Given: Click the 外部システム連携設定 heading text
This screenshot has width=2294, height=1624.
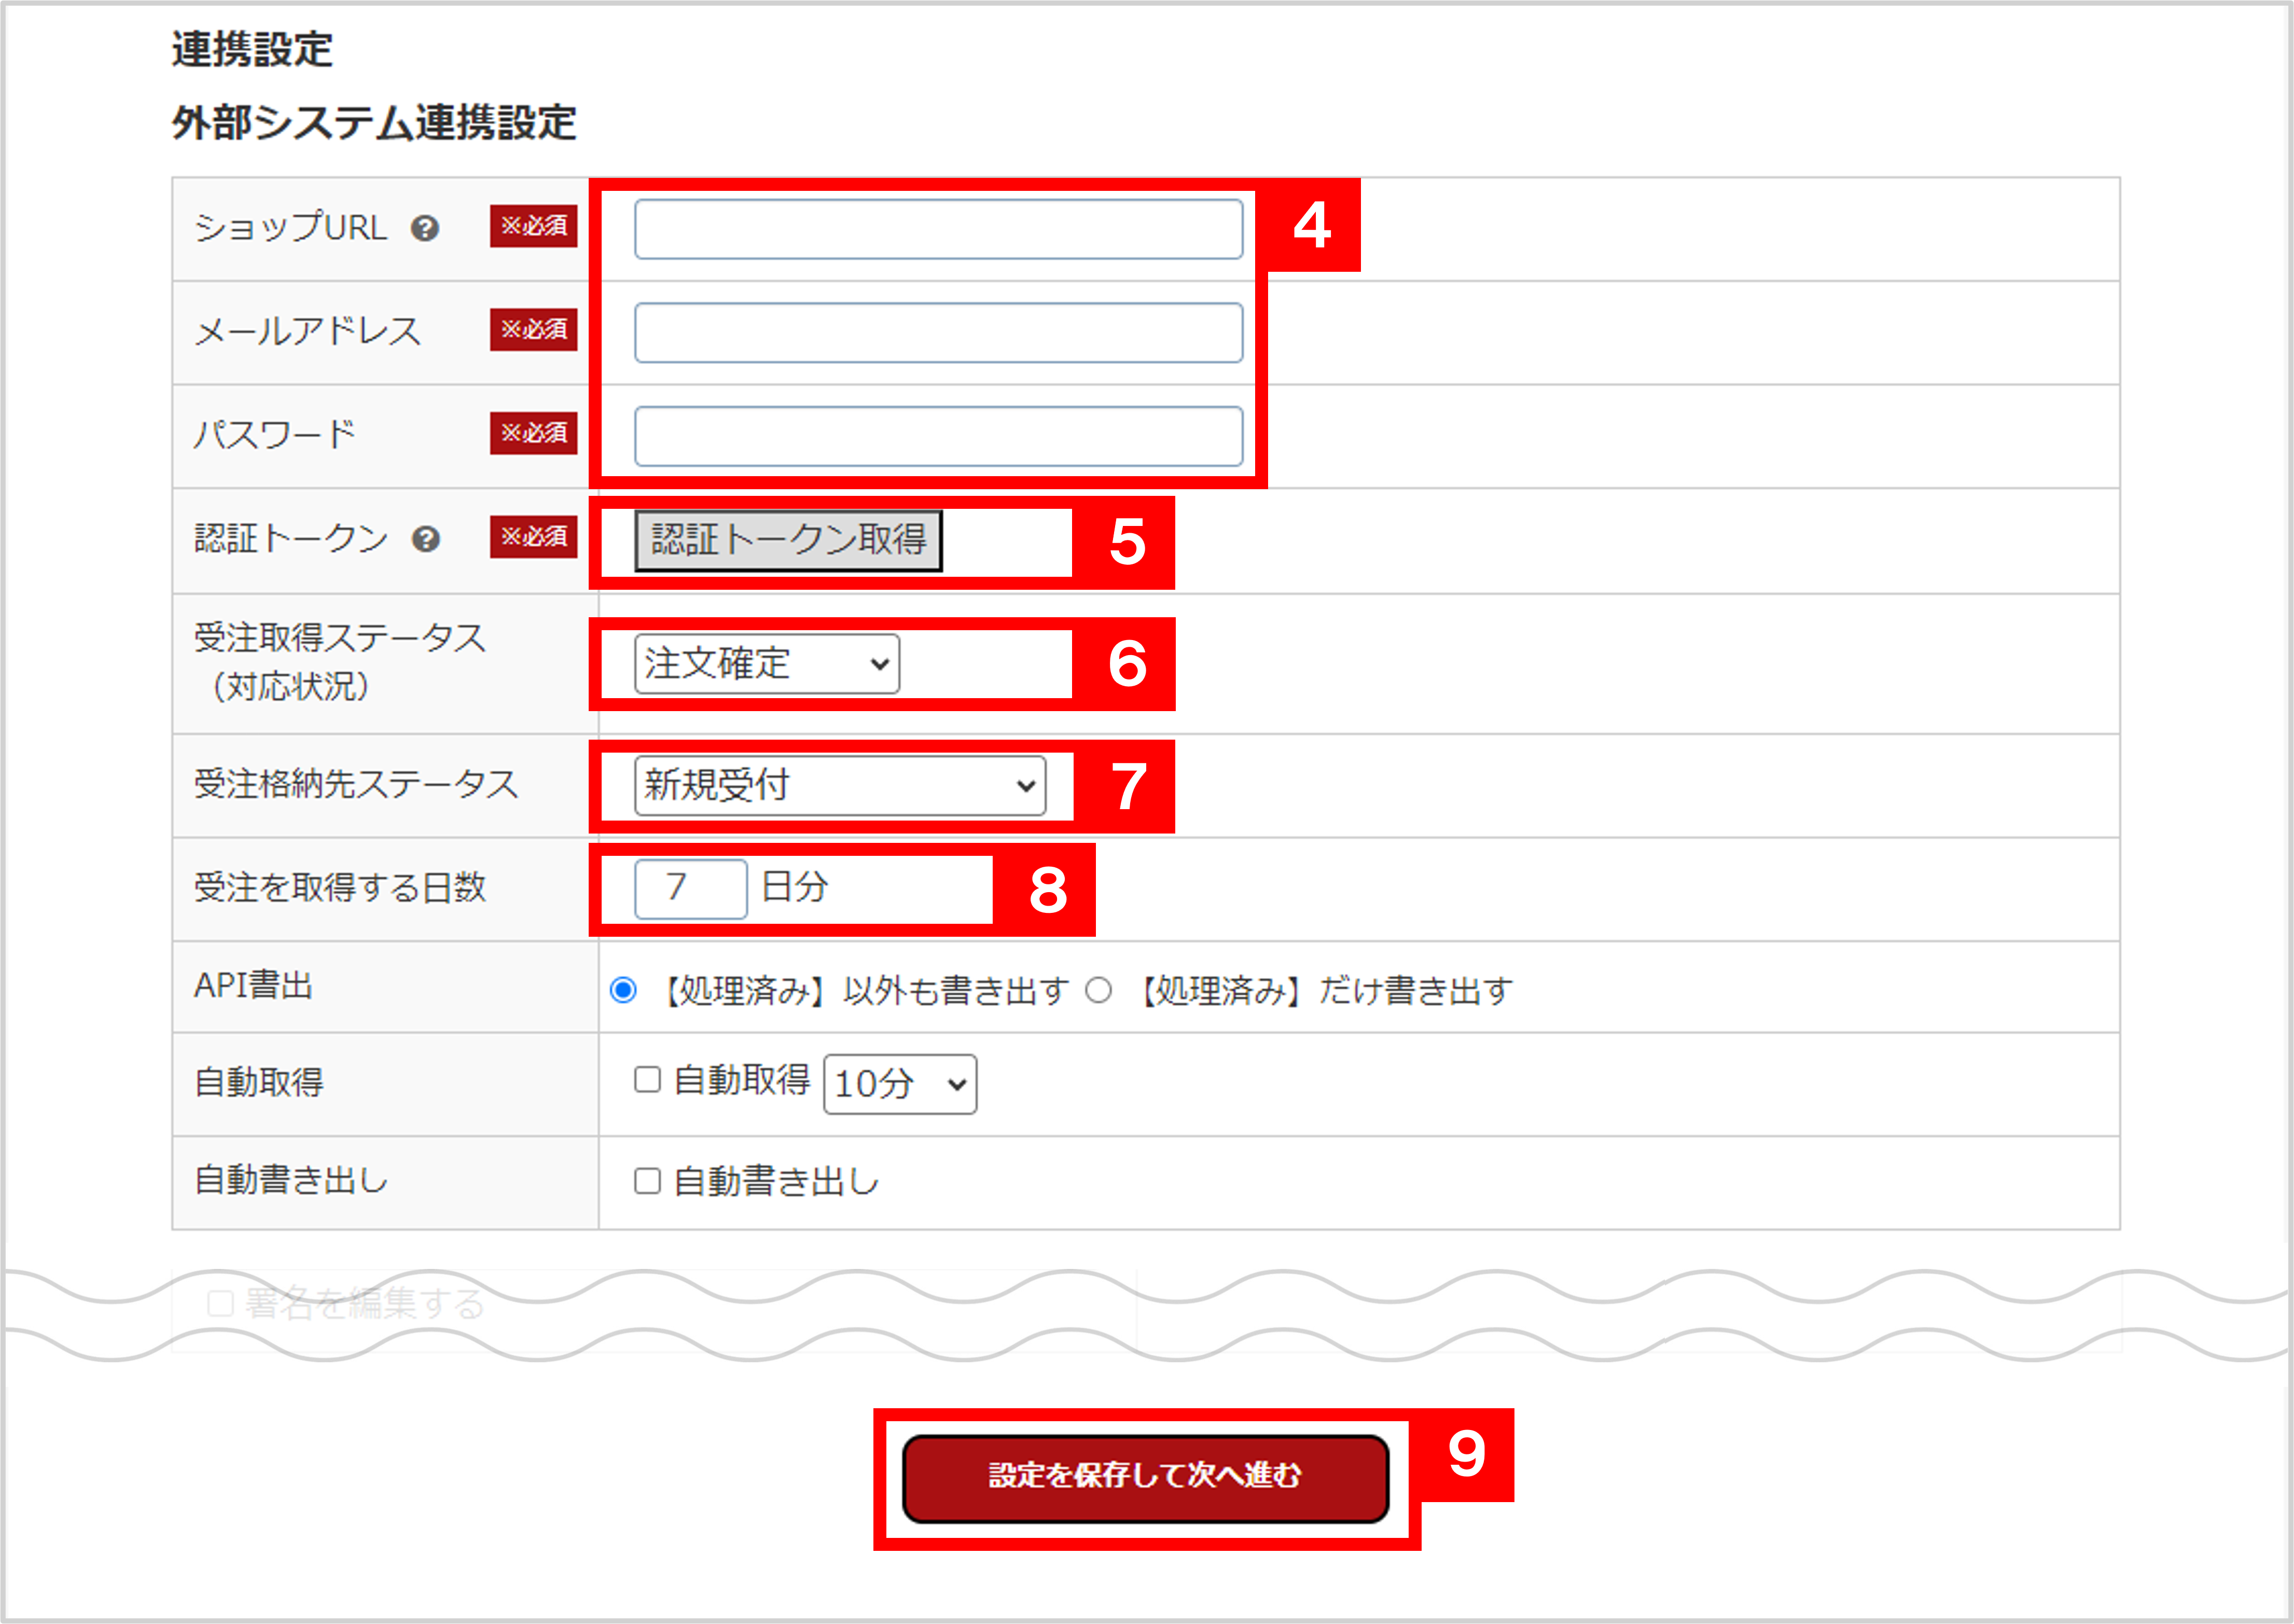Looking at the screenshot, I should [x=374, y=123].
